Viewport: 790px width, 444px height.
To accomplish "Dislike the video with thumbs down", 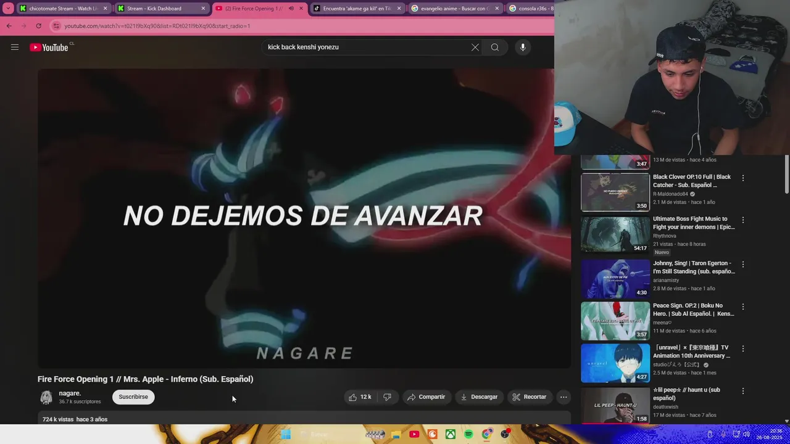I will click(x=388, y=397).
